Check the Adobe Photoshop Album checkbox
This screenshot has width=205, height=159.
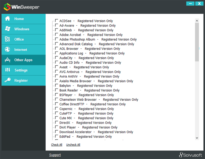[x=56, y=39]
